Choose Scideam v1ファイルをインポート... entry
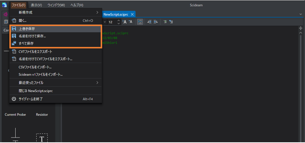This screenshot has height=143, width=305. [x=55, y=74]
